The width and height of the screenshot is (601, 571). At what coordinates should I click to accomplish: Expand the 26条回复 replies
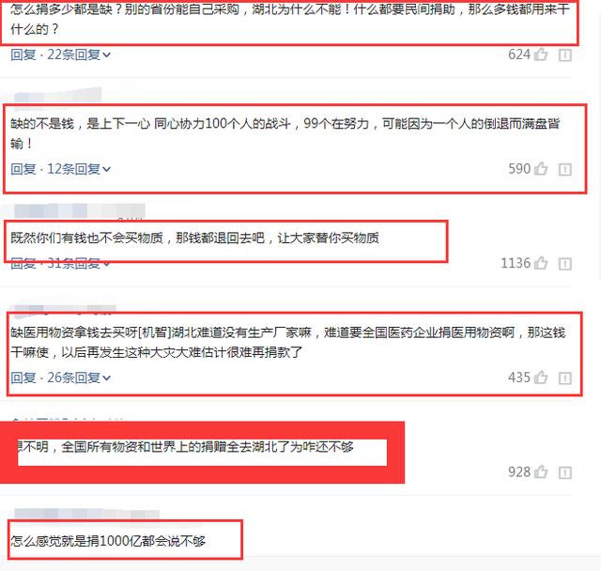coord(79,378)
